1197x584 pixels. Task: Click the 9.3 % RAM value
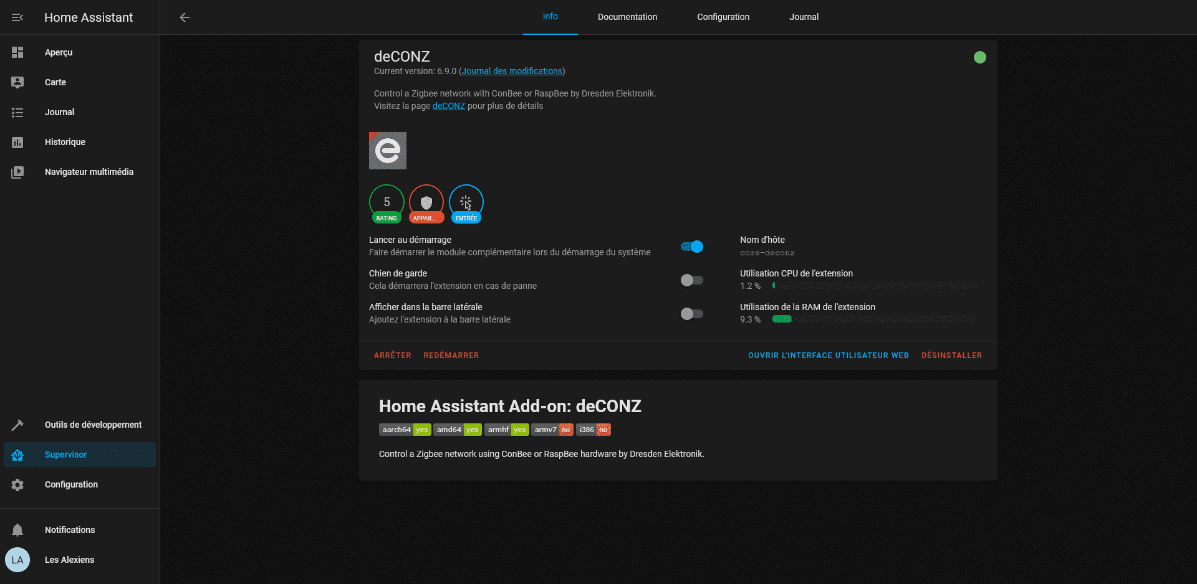pos(750,319)
